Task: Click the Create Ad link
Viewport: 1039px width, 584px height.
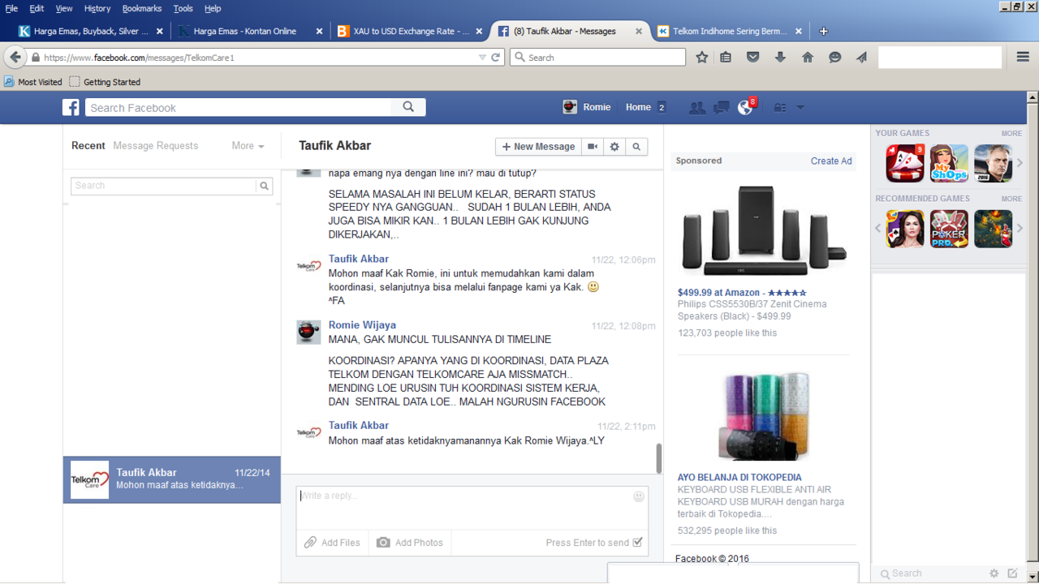Action: [831, 161]
